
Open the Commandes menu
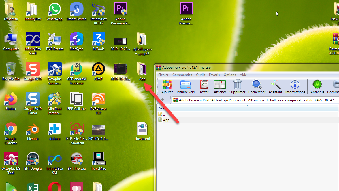tap(182, 75)
